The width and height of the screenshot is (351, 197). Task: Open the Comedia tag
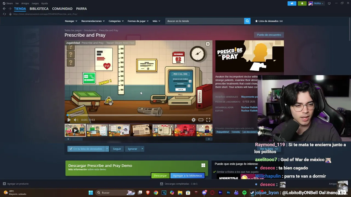[236, 132]
